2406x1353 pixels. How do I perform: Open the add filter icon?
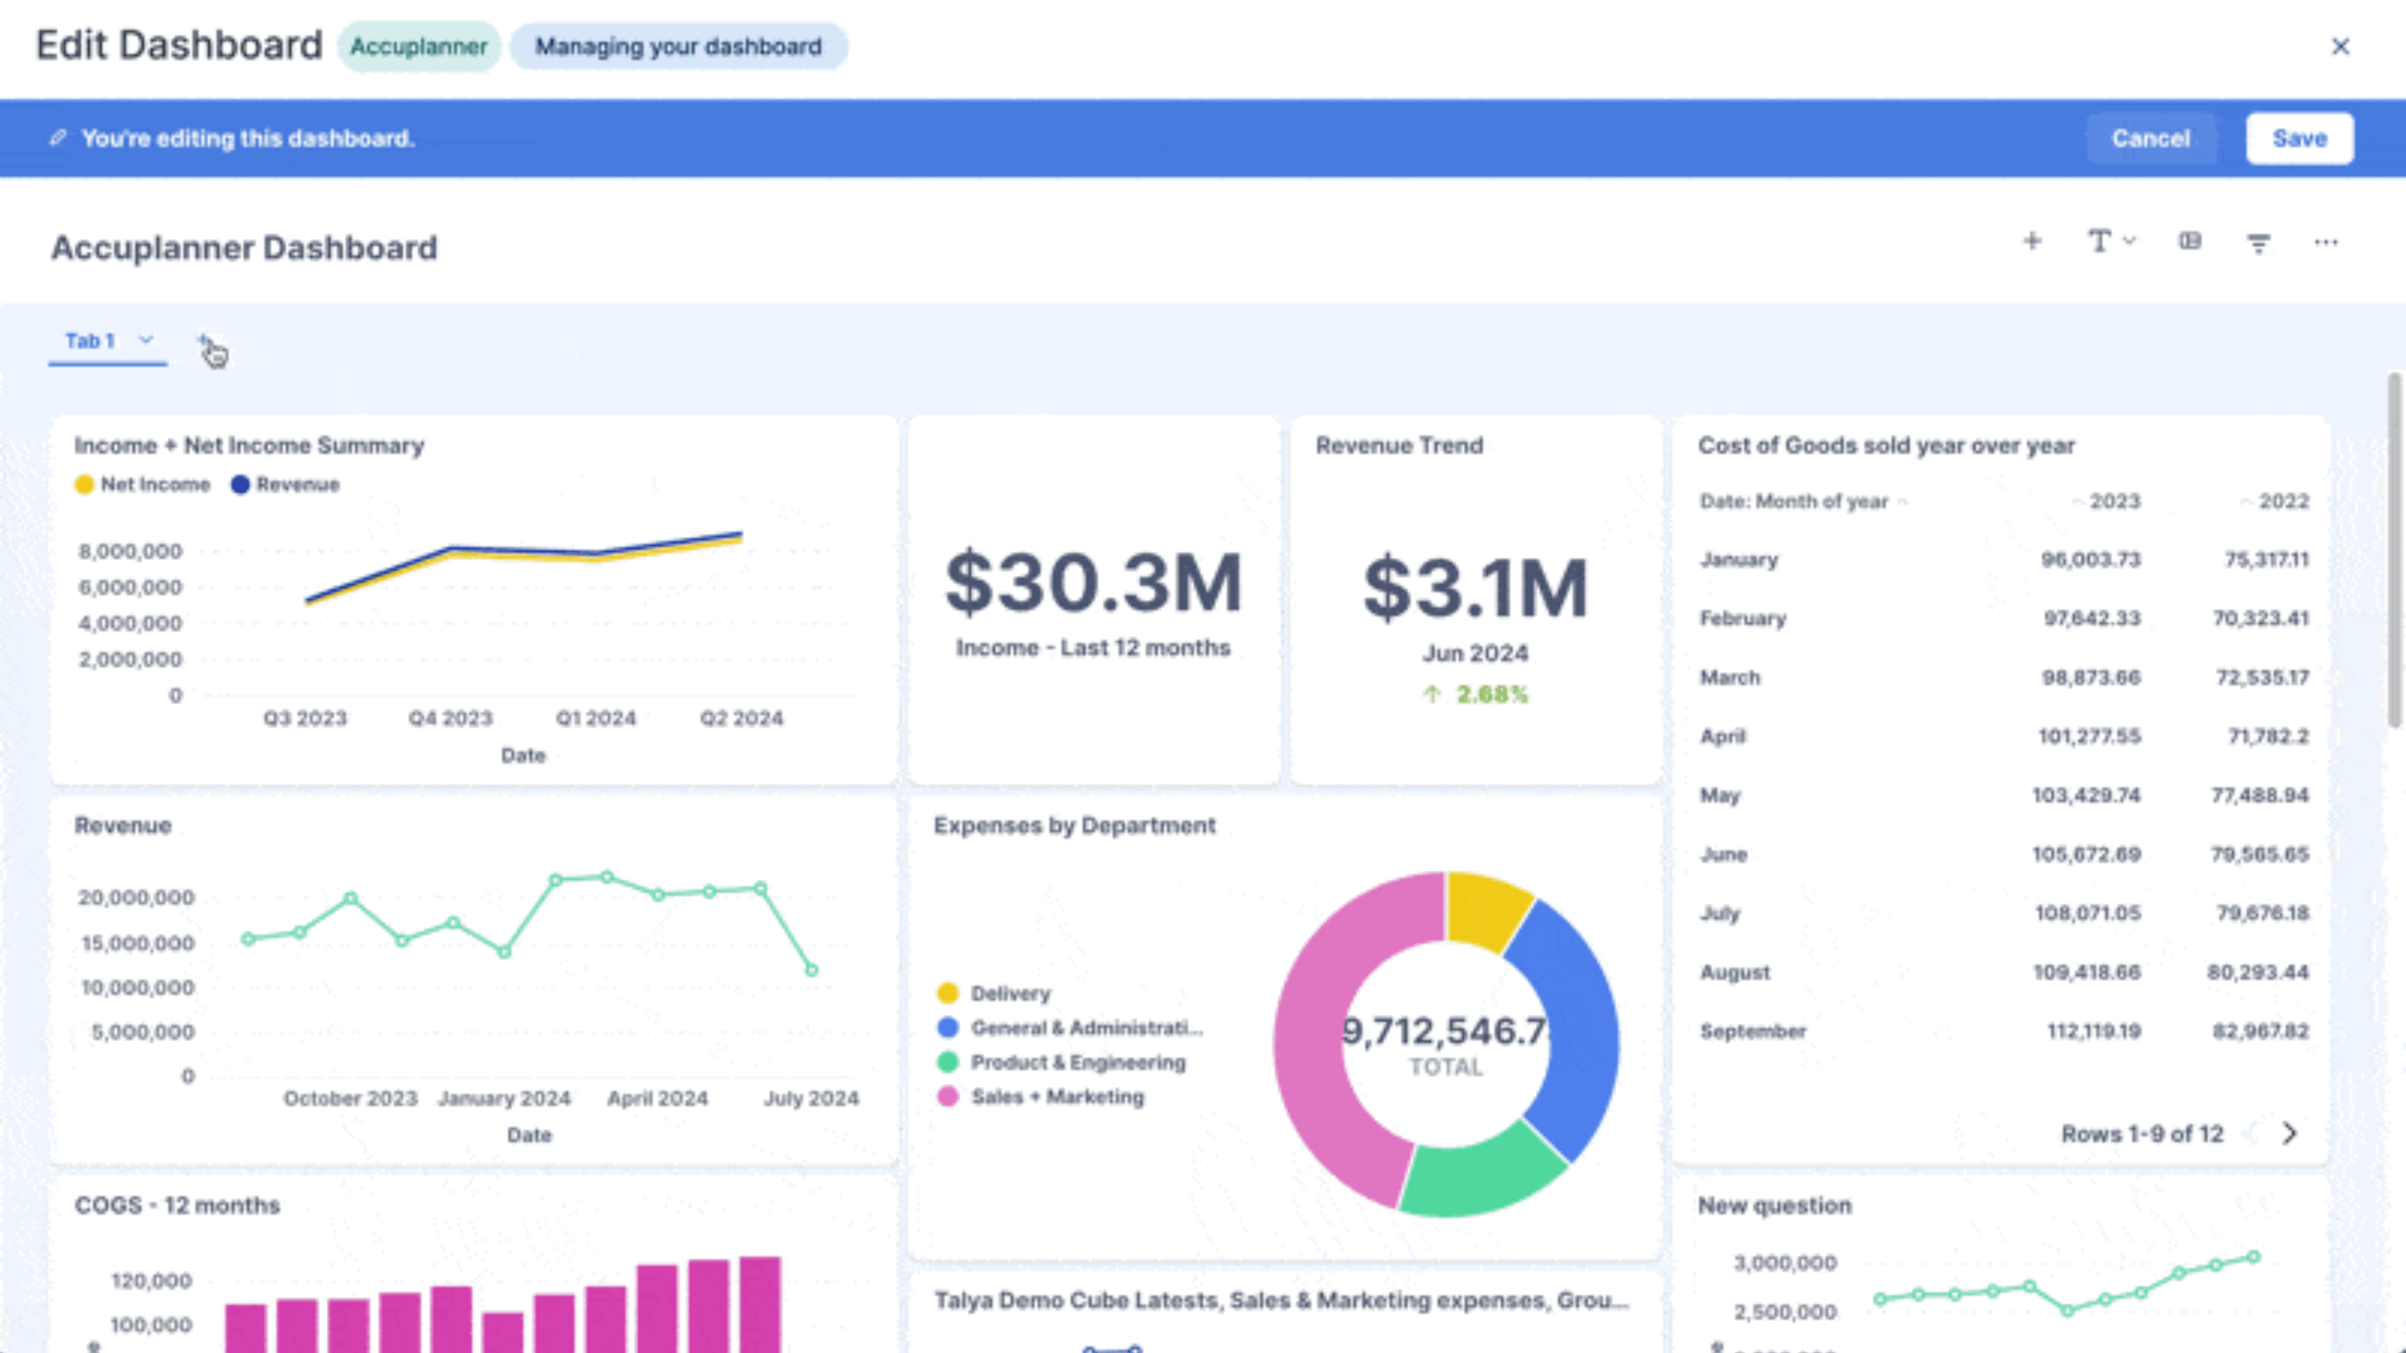[x=2258, y=243]
